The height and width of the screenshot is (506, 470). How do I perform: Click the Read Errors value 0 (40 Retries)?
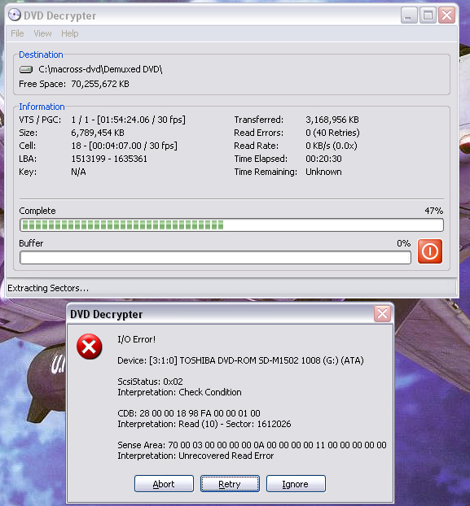pos(332,133)
